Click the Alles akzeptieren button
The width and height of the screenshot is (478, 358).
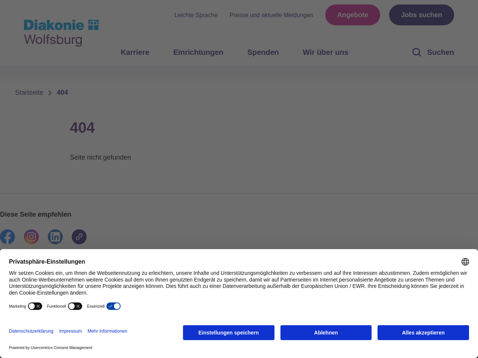[x=423, y=333]
